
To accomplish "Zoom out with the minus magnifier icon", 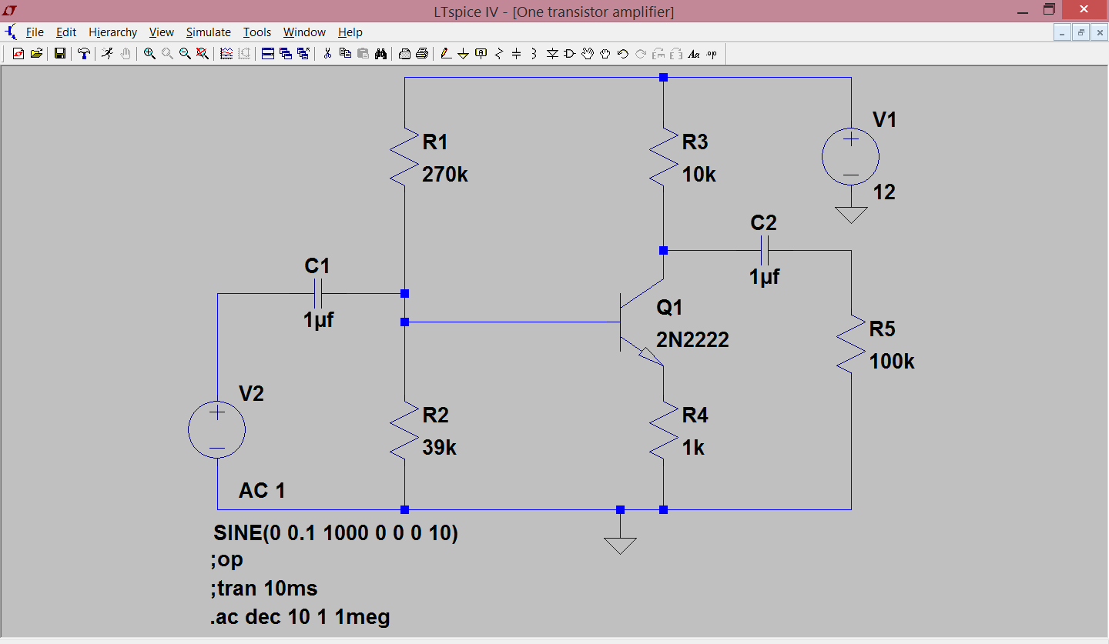I will point(185,54).
